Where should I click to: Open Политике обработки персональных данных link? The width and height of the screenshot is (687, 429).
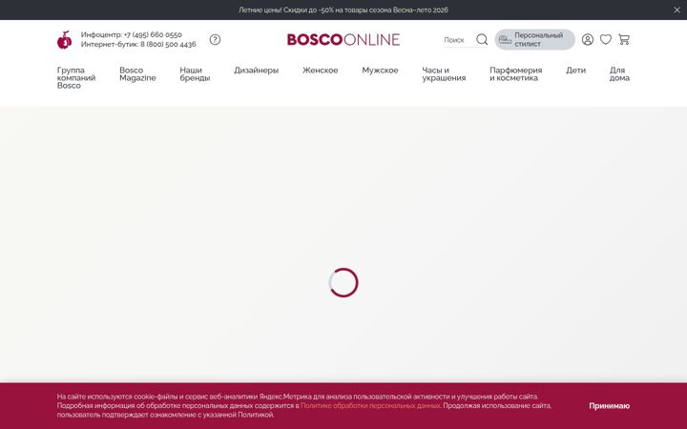370,406
